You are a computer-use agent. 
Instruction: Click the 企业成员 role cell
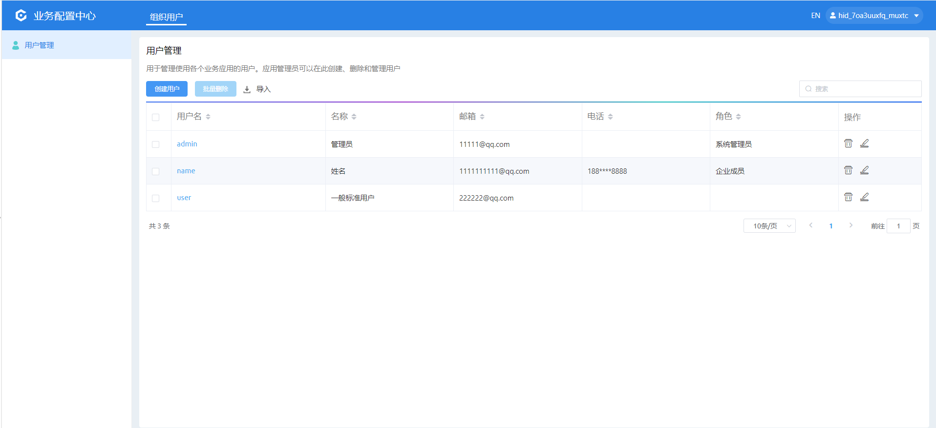click(730, 171)
